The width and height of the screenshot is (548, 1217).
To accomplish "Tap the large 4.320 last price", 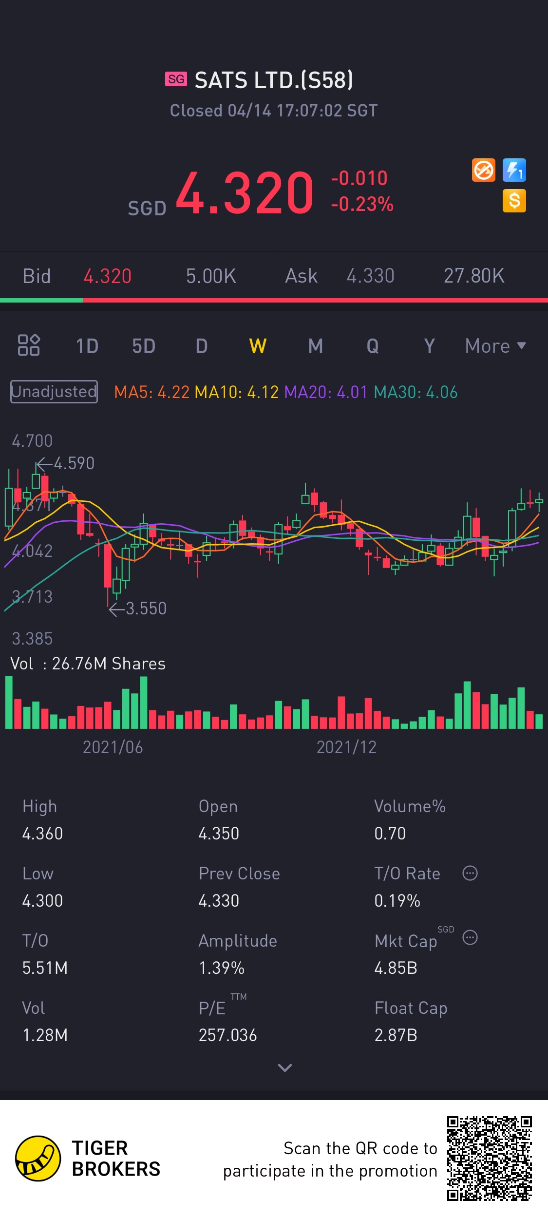I will coord(245,192).
